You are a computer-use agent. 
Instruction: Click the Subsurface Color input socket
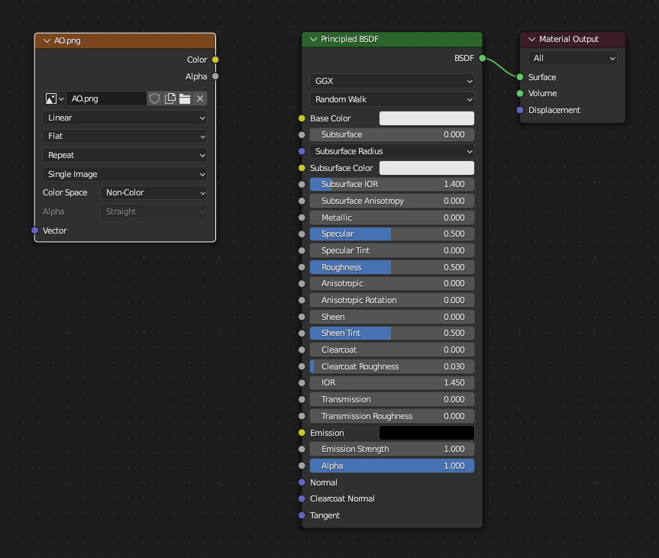click(302, 168)
